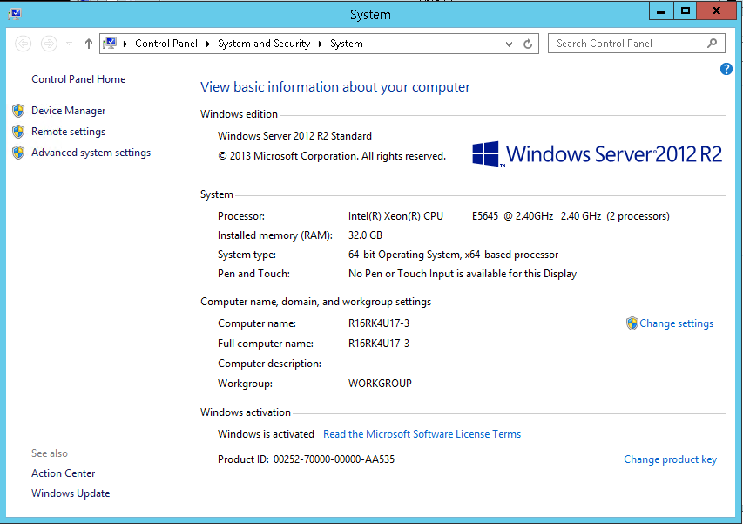743x524 pixels.
Task: Click the Back navigation arrow
Action: tap(24, 44)
